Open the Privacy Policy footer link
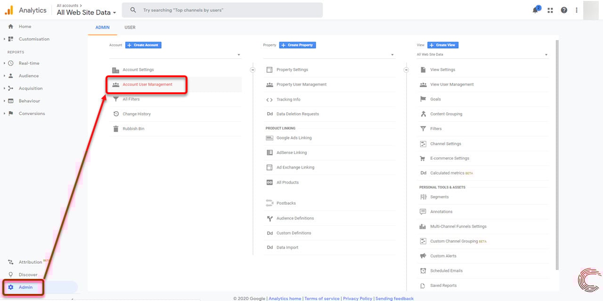The image size is (603, 301). coord(357,298)
